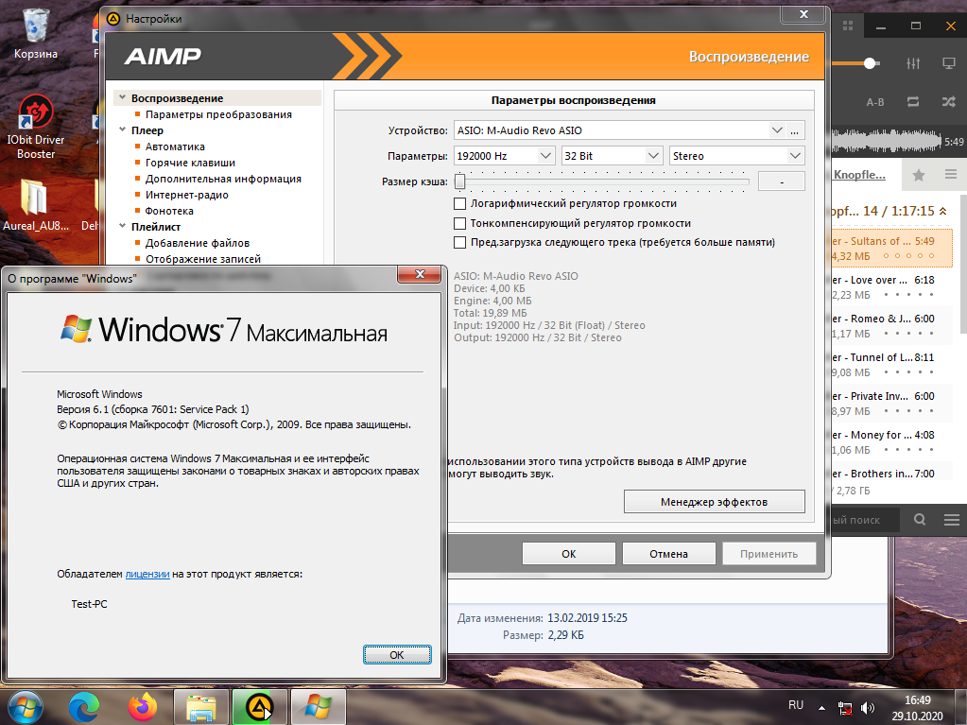Enable Тонкомпенсирующий регулятор громкости checkbox
The image size is (967, 725).
[459, 223]
